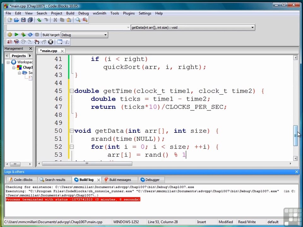Open the Build menu
The width and height of the screenshot is (303, 227).
(x=70, y=13)
